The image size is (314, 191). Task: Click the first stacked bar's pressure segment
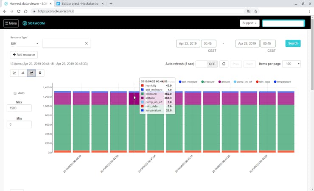[62, 128]
